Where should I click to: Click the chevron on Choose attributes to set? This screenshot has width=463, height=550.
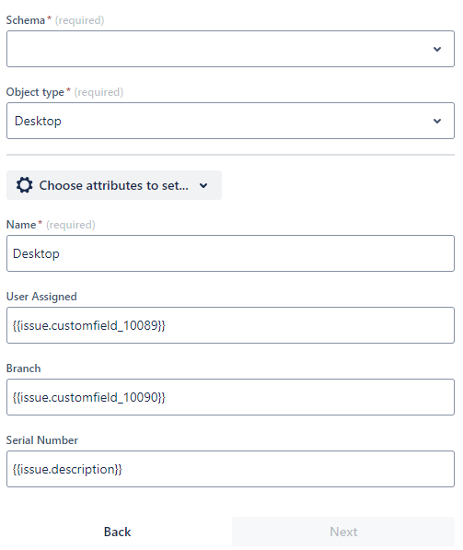pos(203,185)
